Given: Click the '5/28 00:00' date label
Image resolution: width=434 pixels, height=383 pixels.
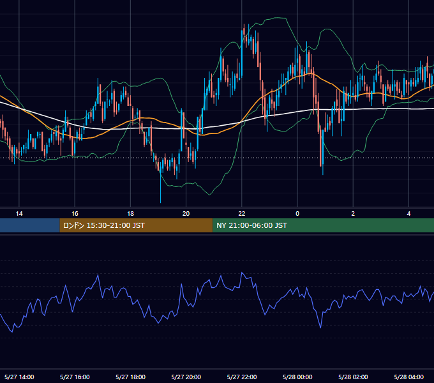Looking at the screenshot, I should pos(297,377).
